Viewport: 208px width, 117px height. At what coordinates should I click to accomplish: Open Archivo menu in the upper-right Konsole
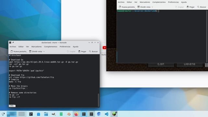(x=121, y=2)
